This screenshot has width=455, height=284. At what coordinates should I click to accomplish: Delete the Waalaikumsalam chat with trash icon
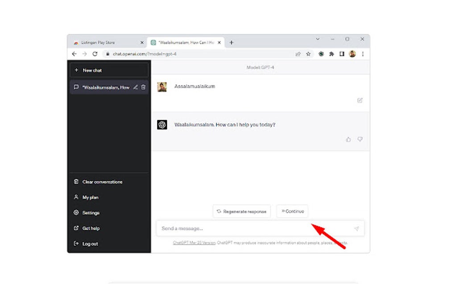[x=143, y=87]
